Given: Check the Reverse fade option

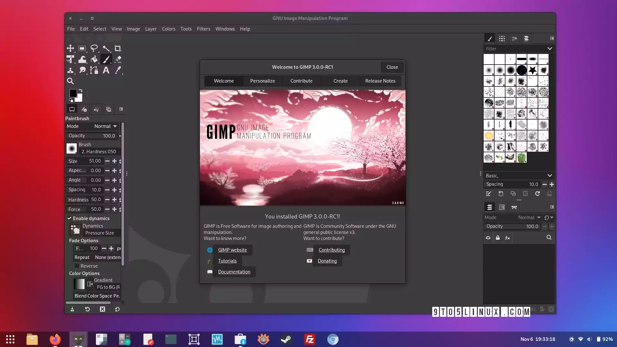Looking at the screenshot, I should click(x=77, y=266).
